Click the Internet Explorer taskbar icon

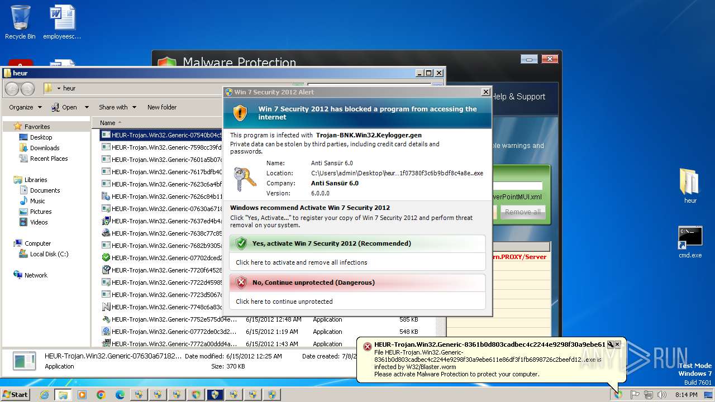44,395
